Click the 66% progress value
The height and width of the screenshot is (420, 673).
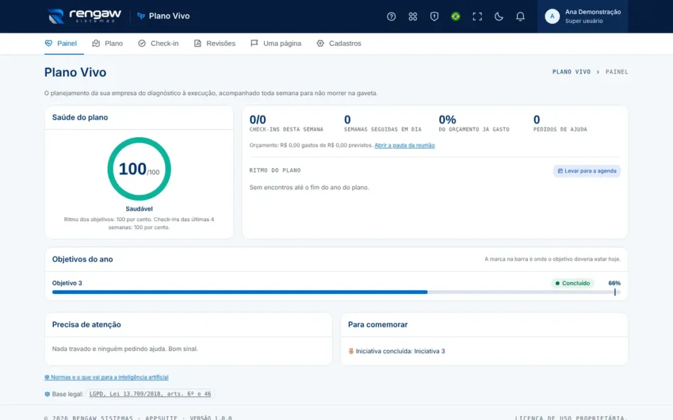pyautogui.click(x=615, y=283)
